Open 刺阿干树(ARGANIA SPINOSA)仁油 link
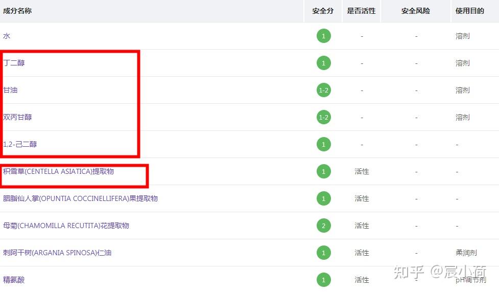 tap(57, 253)
